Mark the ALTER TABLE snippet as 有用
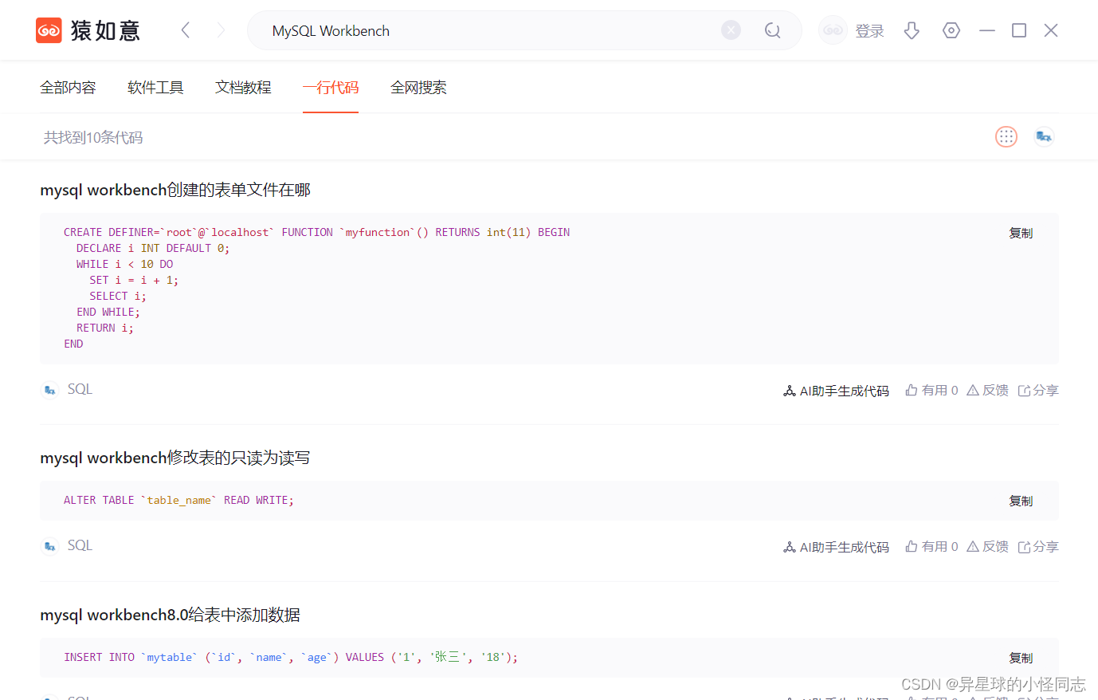Viewport: 1098px width, 700px height. coord(931,547)
